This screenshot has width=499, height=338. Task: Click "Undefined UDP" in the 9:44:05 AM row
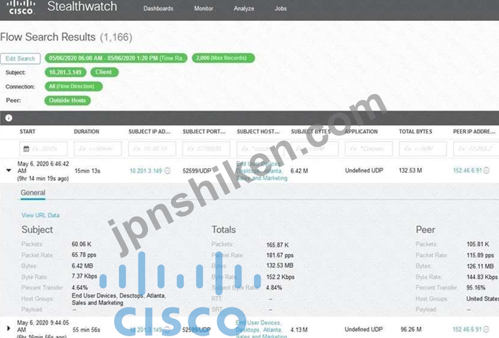coord(364,329)
